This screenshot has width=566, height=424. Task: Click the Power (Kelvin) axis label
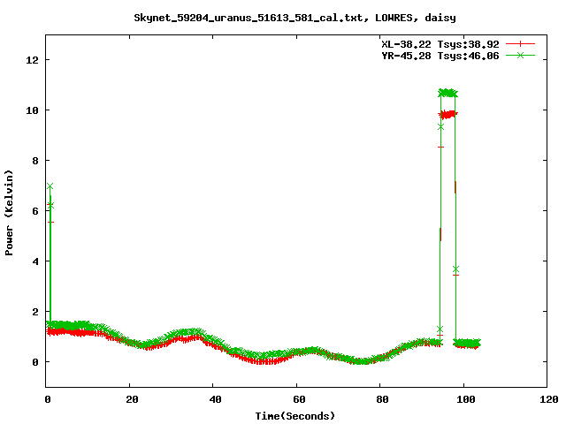[9, 213]
